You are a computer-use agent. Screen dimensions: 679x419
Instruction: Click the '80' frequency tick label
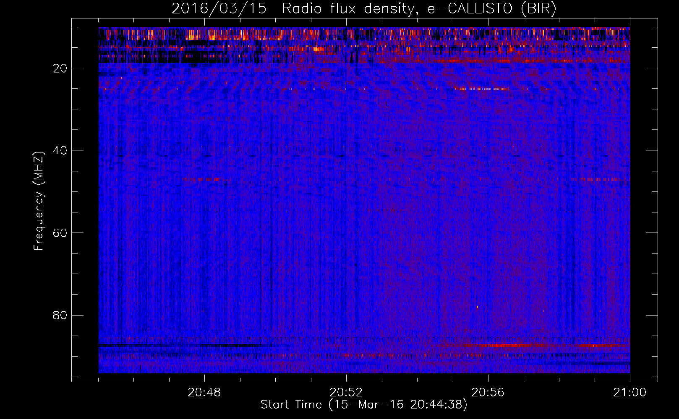click(60, 315)
